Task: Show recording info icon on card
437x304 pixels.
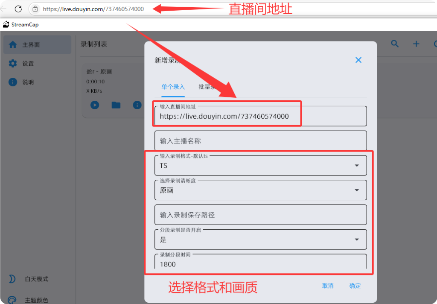Action: [137, 105]
